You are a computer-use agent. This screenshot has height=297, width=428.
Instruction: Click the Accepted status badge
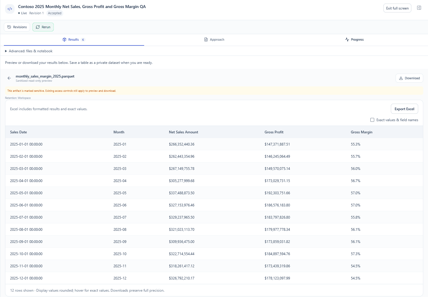pyautogui.click(x=55, y=13)
